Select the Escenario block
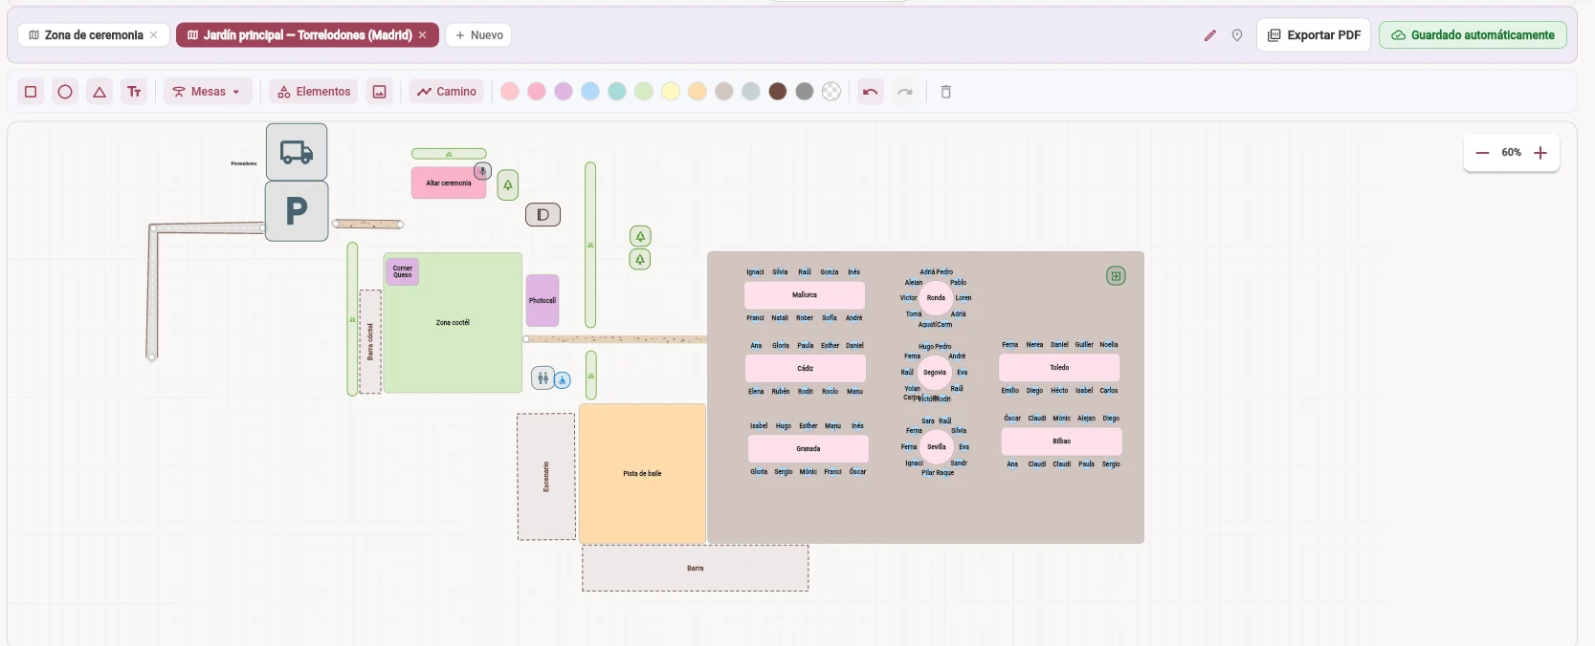Image resolution: width=1595 pixels, height=646 pixels. point(546,477)
